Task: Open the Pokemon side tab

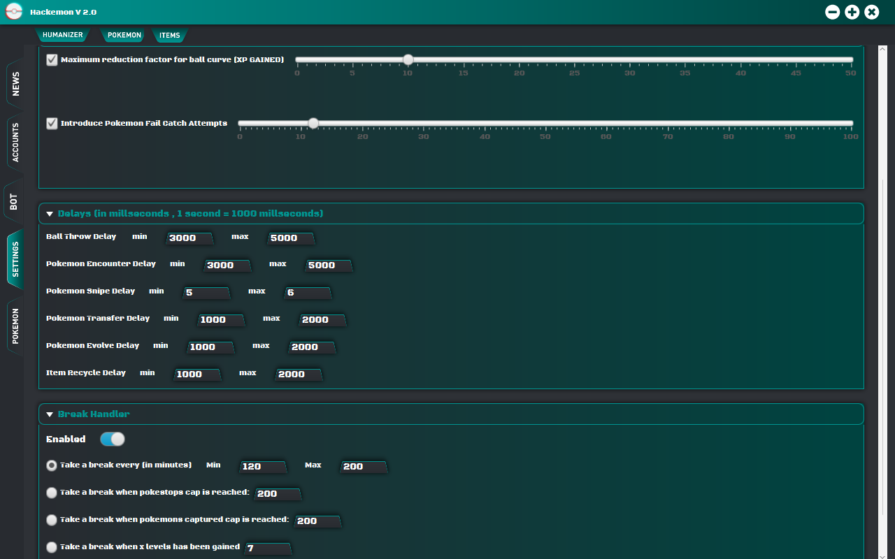Action: click(x=15, y=326)
